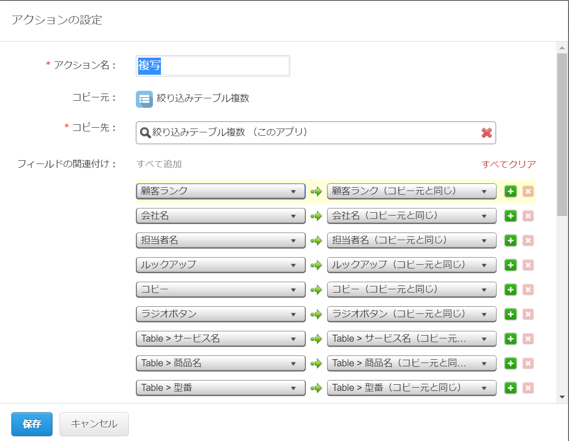Open destination Table > サービス名 dropdown
Screen dimensions: 569x441
pos(411,339)
